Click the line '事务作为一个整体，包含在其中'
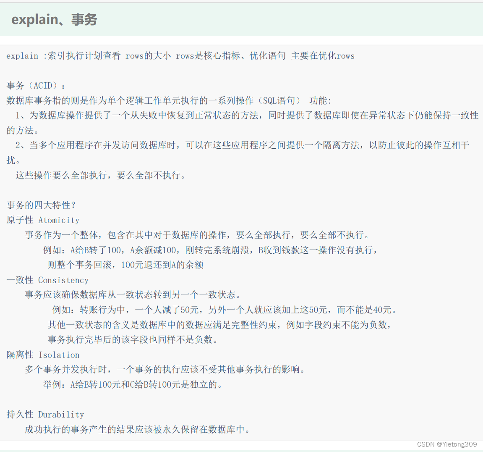The image size is (483, 452). pos(197,235)
